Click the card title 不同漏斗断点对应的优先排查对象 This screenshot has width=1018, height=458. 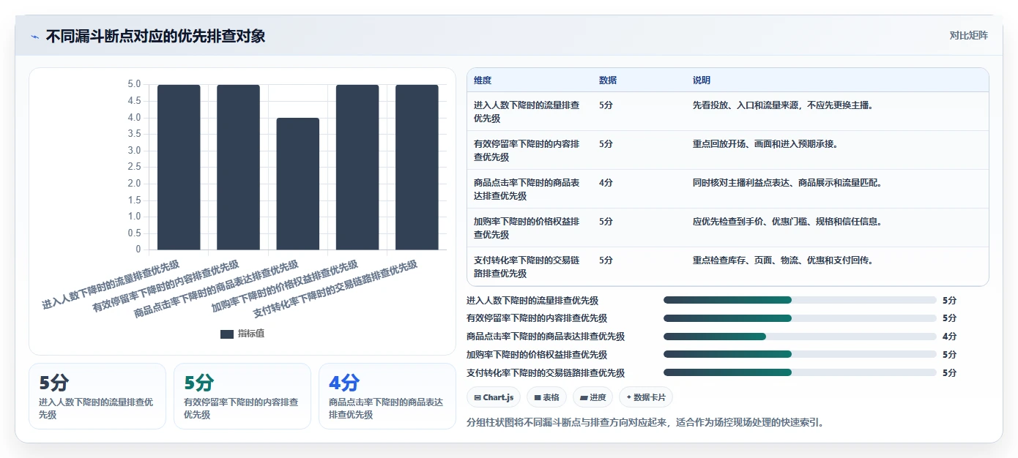tap(155, 36)
